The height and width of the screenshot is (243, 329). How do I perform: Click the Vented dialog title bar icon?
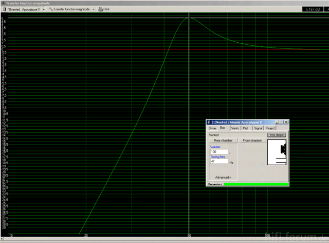coord(209,122)
